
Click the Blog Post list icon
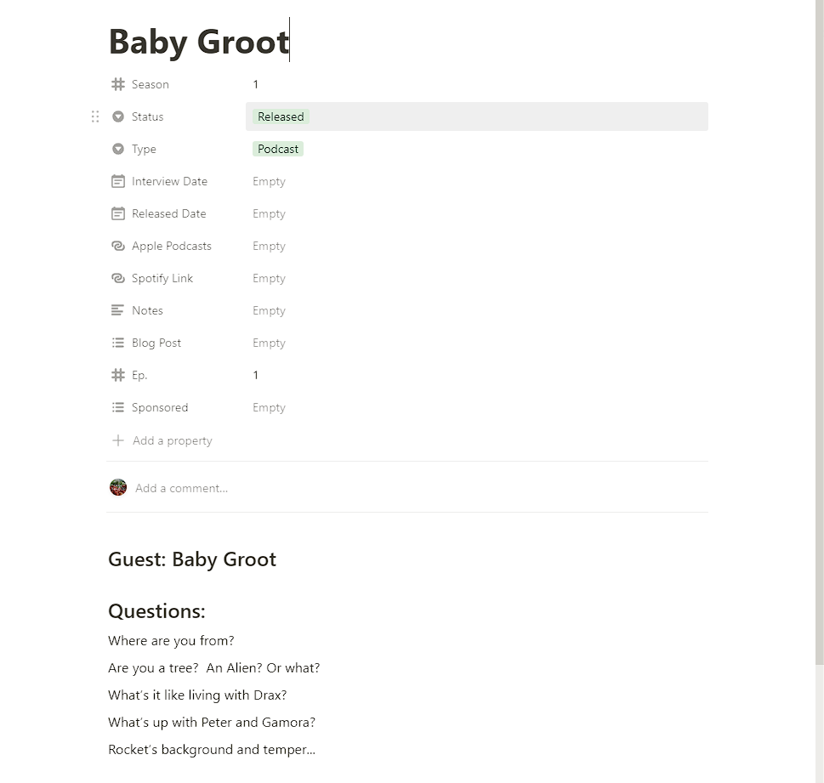tap(118, 343)
